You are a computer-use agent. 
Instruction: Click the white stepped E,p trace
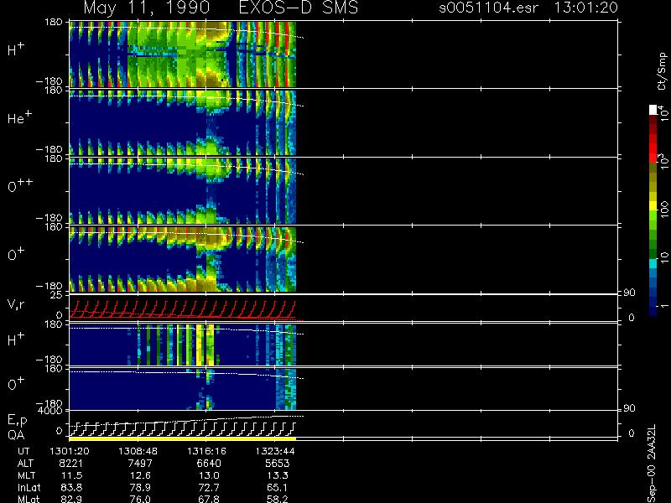[183, 429]
